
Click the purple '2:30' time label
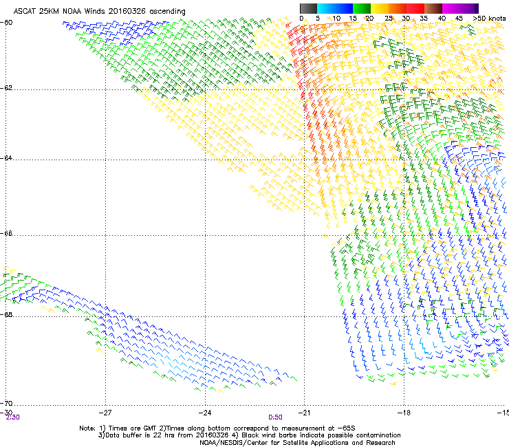(x=12, y=417)
